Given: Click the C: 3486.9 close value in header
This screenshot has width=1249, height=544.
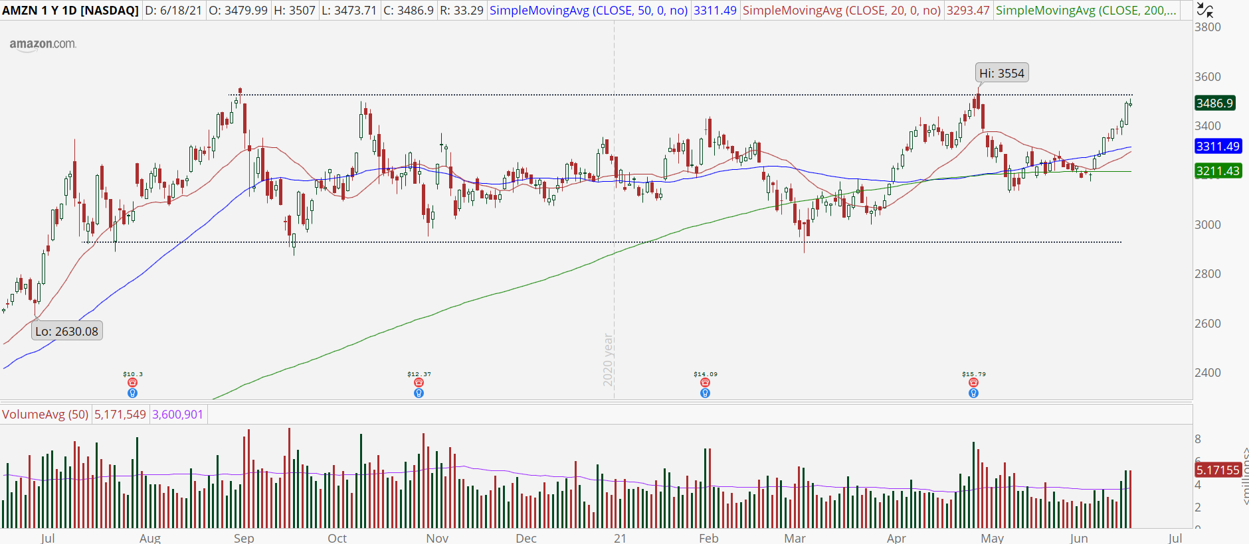Looking at the screenshot, I should [x=409, y=11].
